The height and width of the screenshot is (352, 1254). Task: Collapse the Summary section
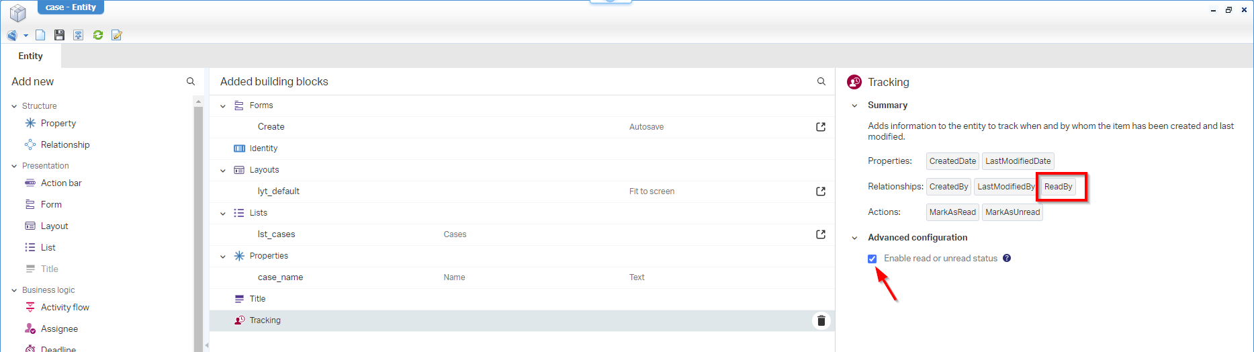coord(854,105)
